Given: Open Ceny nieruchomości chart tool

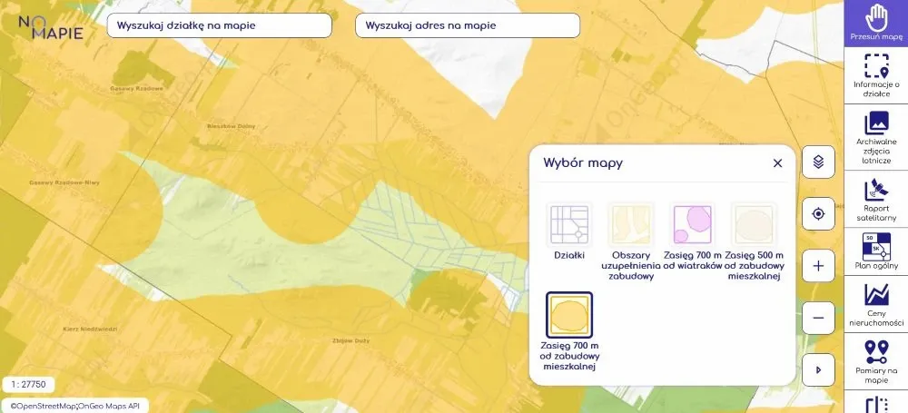Looking at the screenshot, I should (x=875, y=304).
